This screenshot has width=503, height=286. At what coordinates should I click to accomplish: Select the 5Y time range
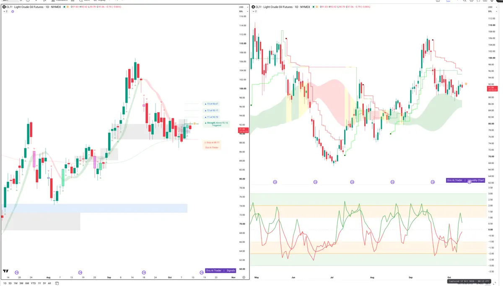point(44,283)
